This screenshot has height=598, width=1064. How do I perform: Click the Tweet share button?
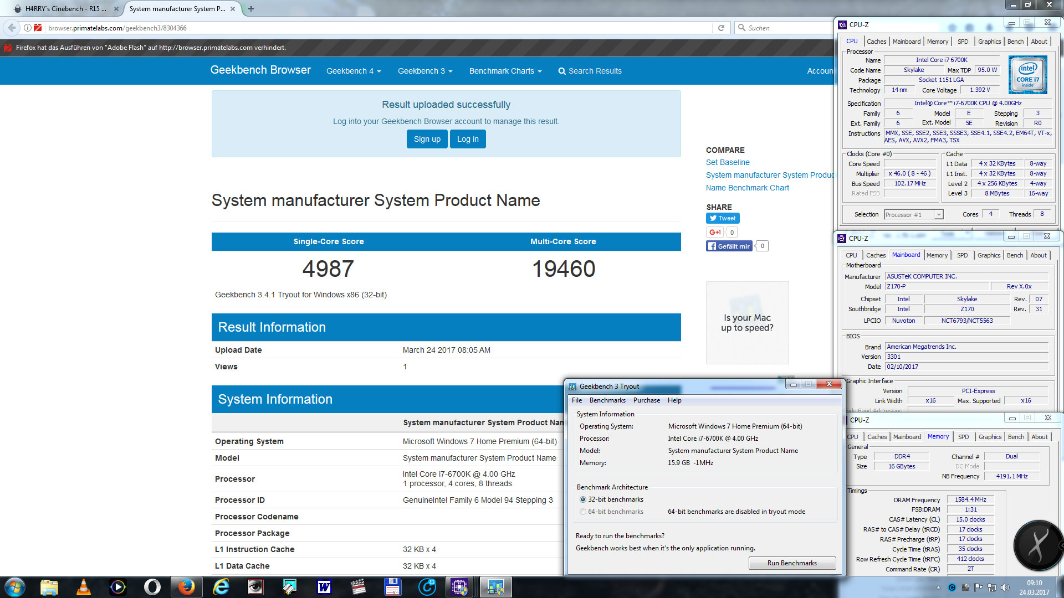723,218
